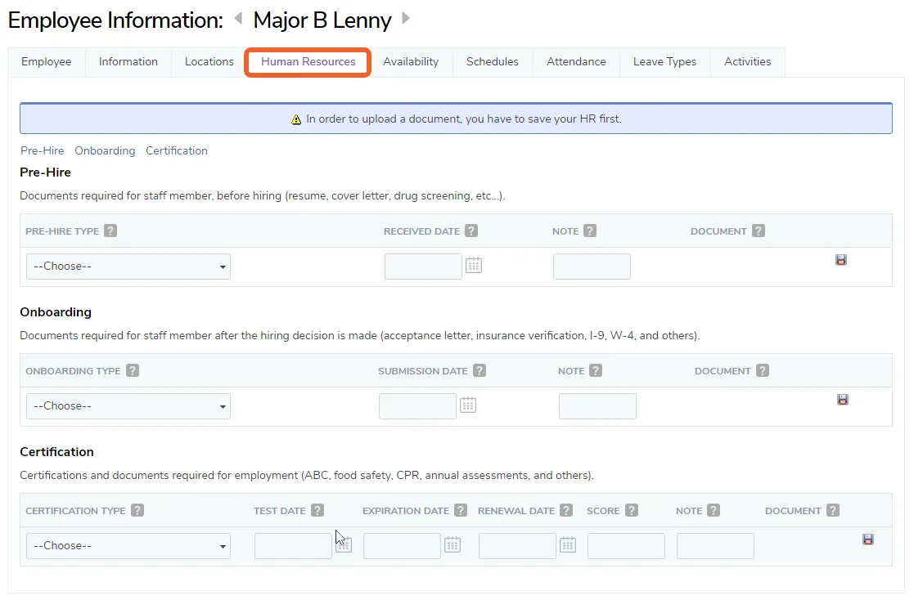This screenshot has width=914, height=600.
Task: Click help icon beside Pre-Hire Document header
Action: point(758,231)
